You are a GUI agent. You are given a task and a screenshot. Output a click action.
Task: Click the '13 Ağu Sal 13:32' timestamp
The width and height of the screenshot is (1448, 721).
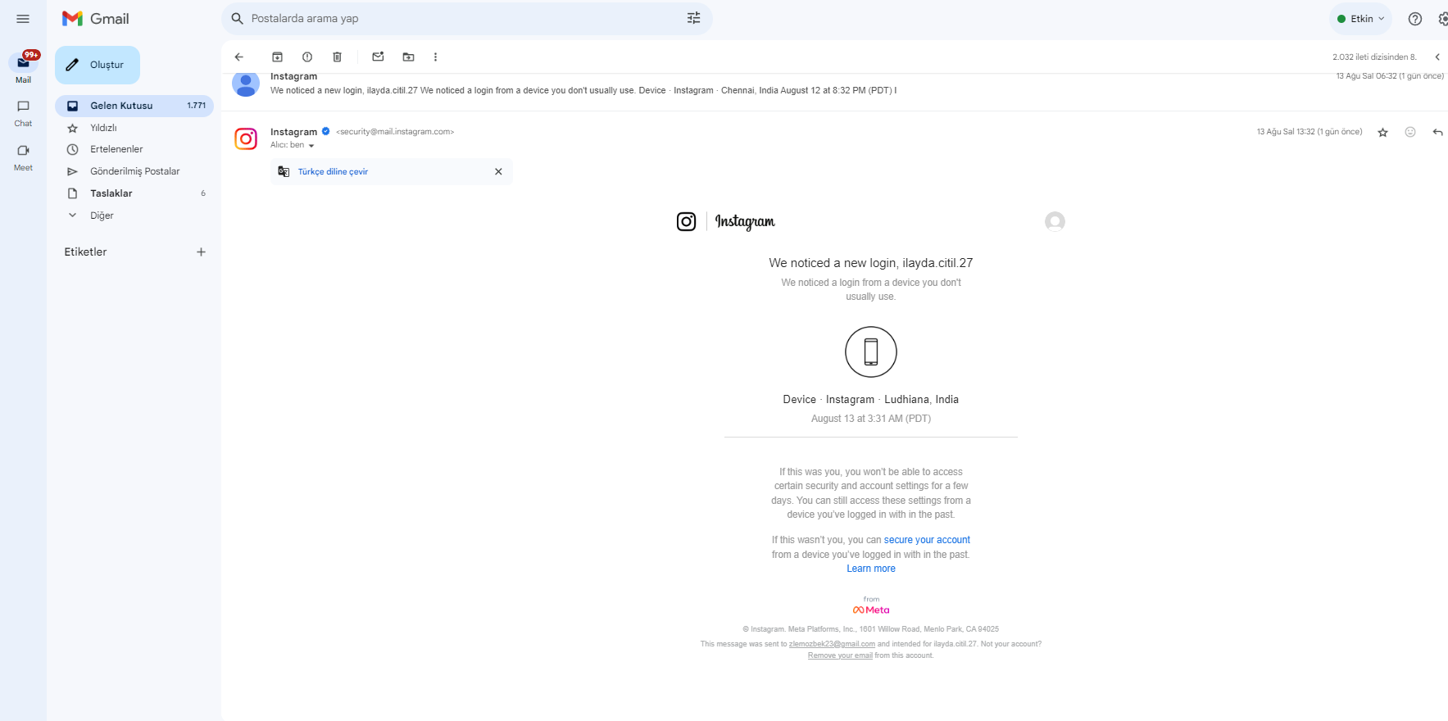[1310, 132]
